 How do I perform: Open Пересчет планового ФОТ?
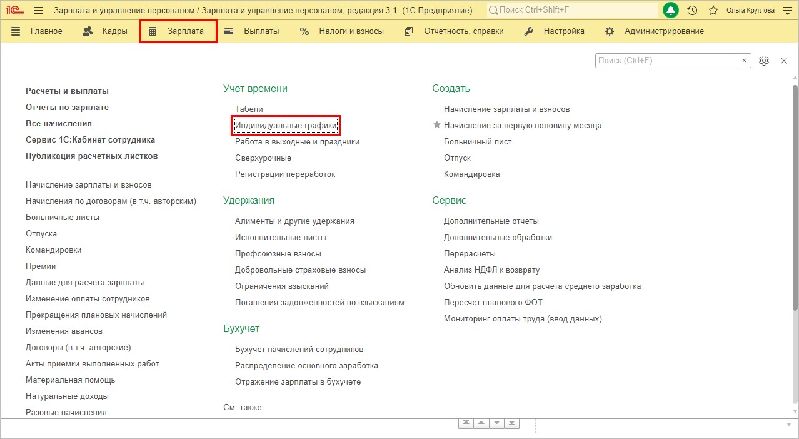coord(493,302)
